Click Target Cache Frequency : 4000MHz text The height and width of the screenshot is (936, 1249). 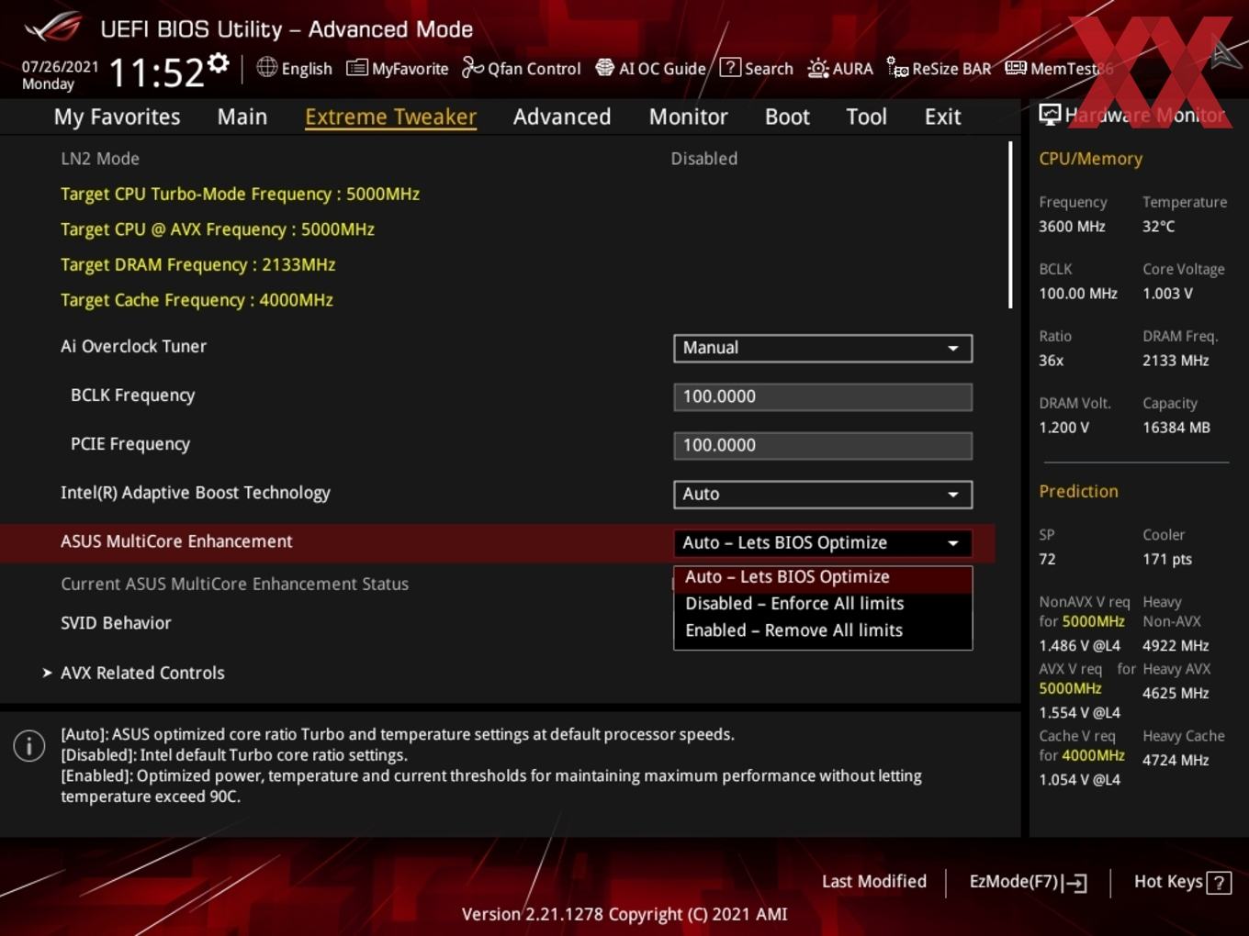click(x=197, y=300)
